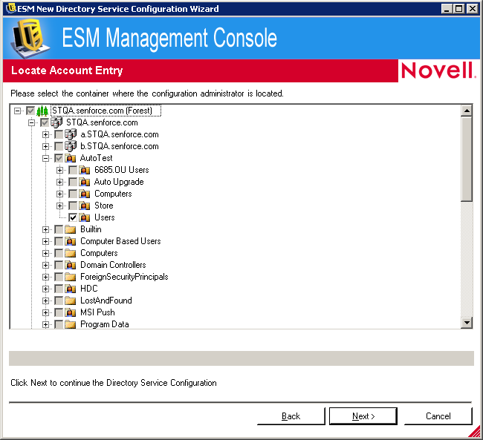Click the folder icon next to Domain Controllers
The image size is (483, 440).
tap(71, 265)
